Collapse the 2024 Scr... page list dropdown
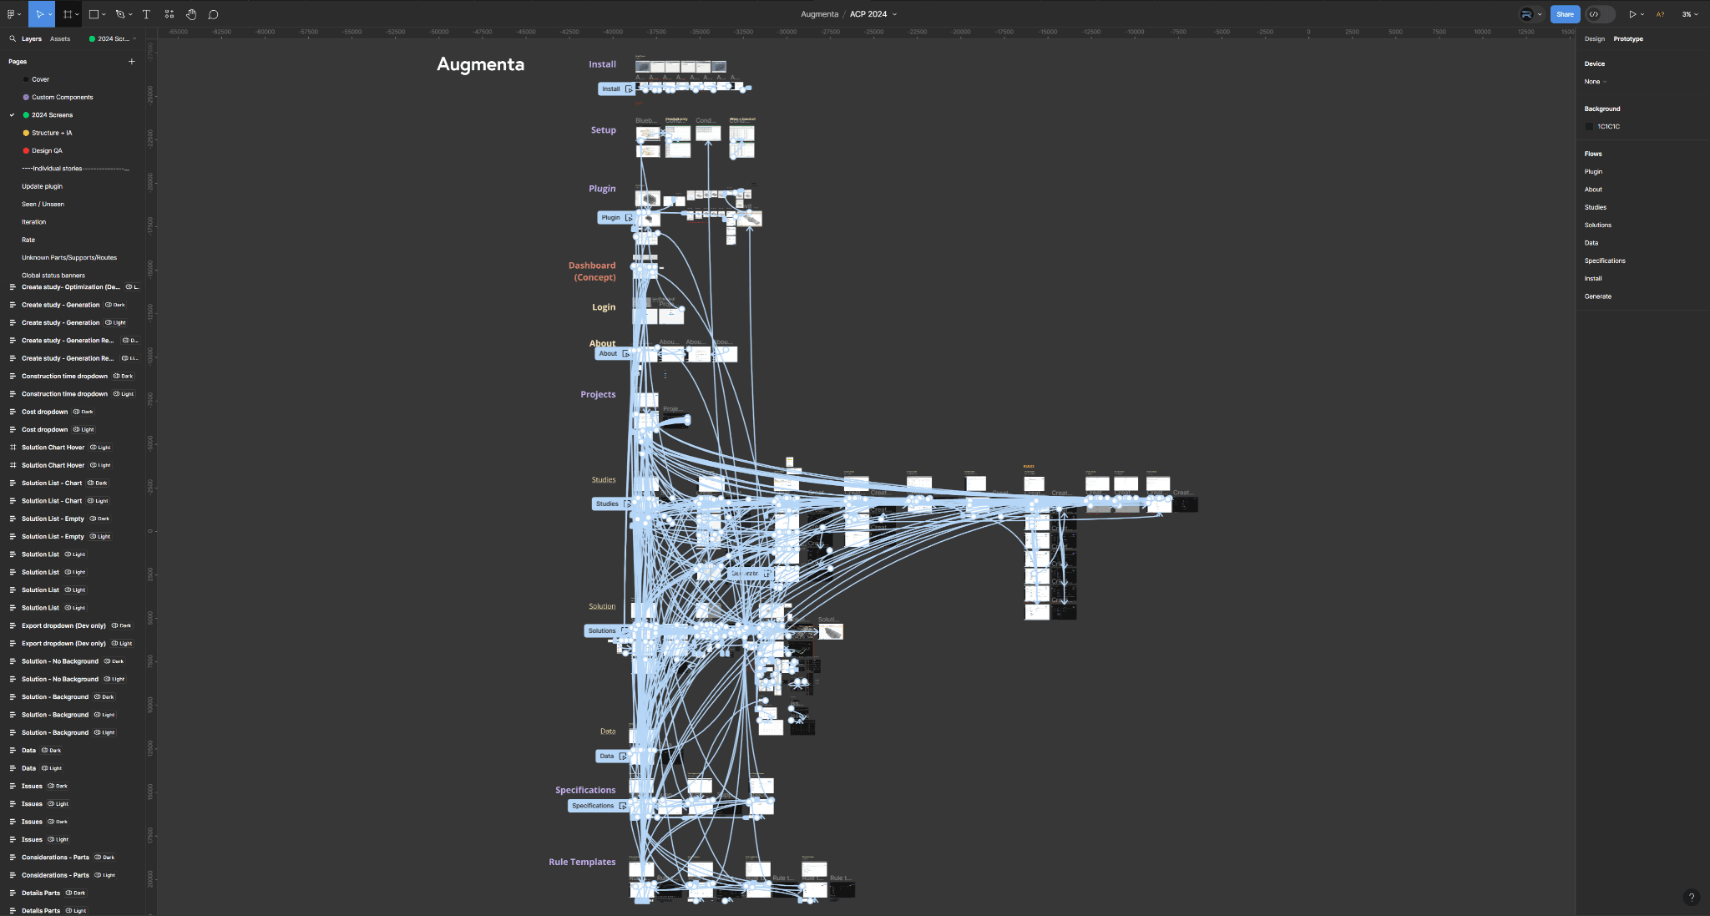The width and height of the screenshot is (1710, 916). click(x=114, y=38)
